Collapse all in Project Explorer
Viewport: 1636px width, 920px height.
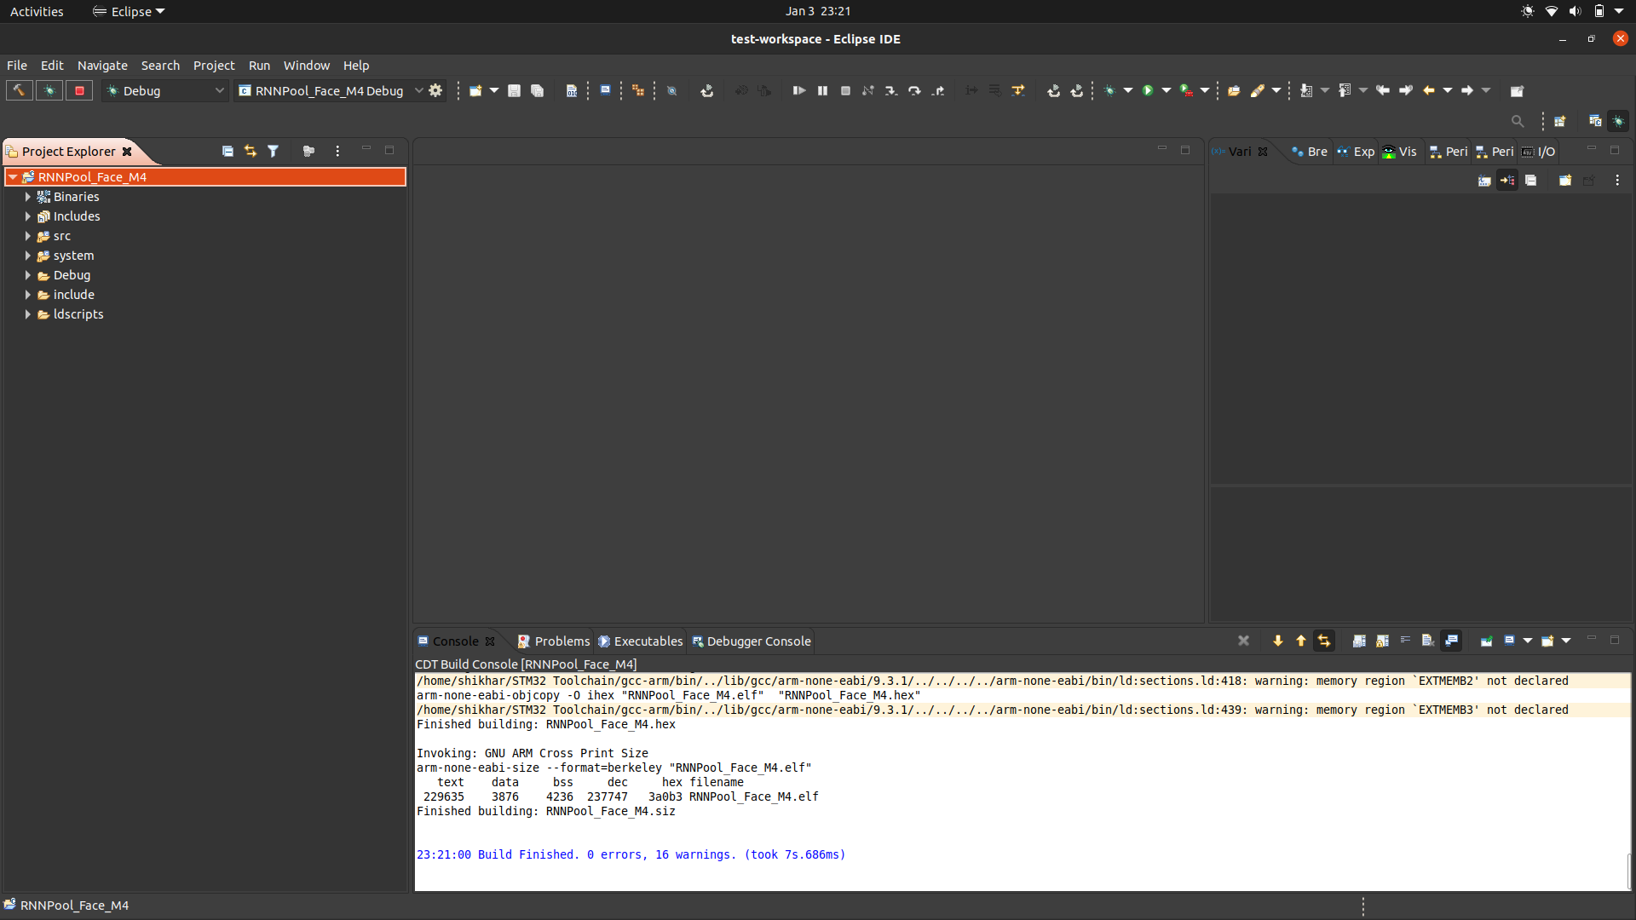tap(228, 151)
